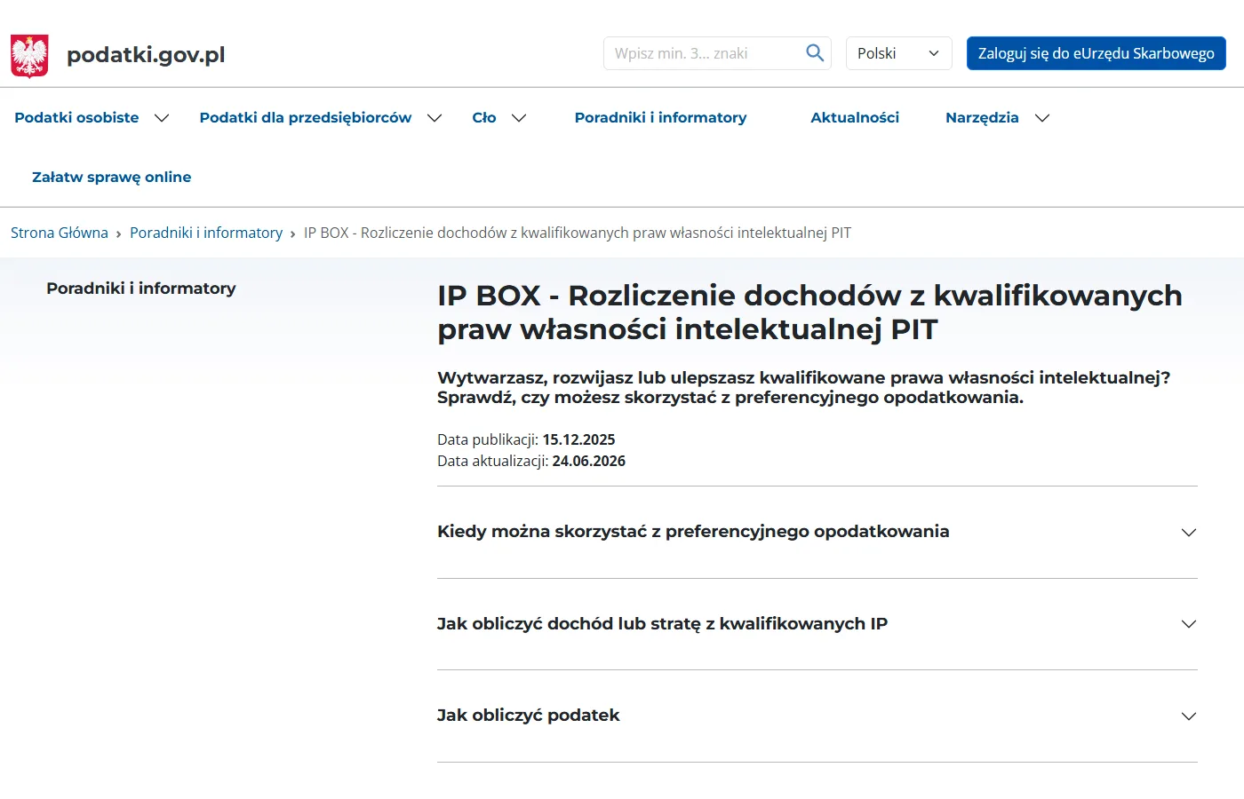Viewport: 1244px width, 799px height.
Task: Open 'Podatki osobiste' menu item
Action: pyautogui.click(x=76, y=117)
